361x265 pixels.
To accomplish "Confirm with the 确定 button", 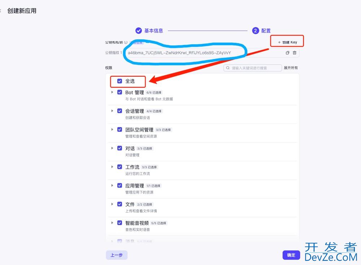I will [x=291, y=255].
